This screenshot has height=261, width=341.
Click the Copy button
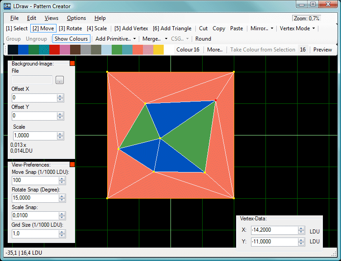(219, 28)
